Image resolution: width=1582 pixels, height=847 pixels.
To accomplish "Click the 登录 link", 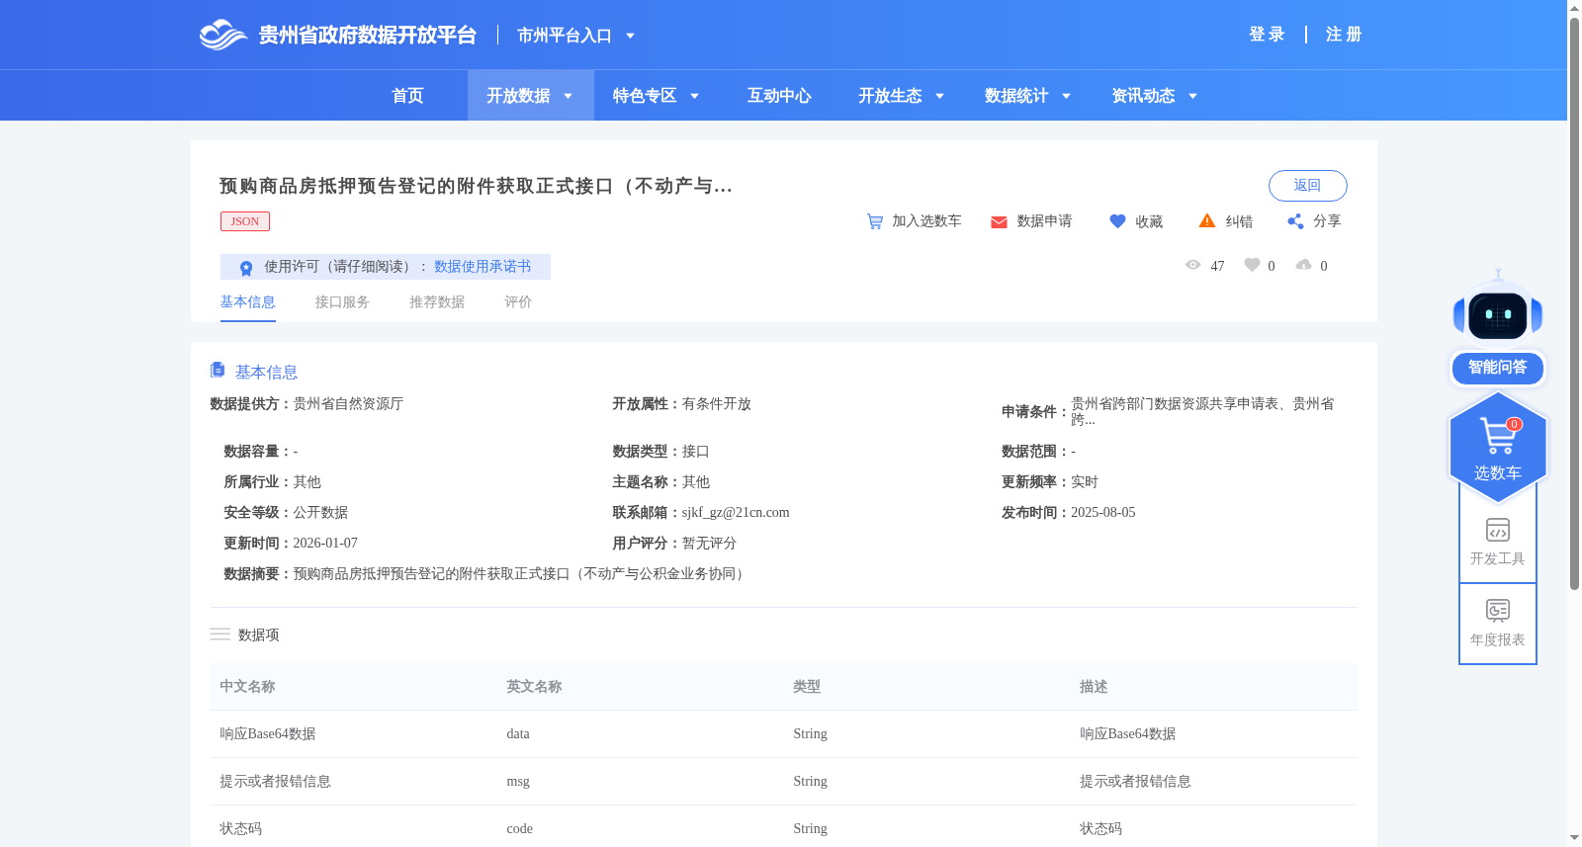I will (x=1267, y=35).
